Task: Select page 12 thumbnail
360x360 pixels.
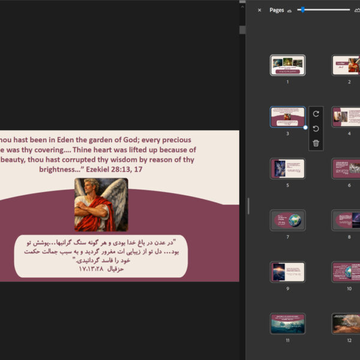Action: tap(346, 323)
